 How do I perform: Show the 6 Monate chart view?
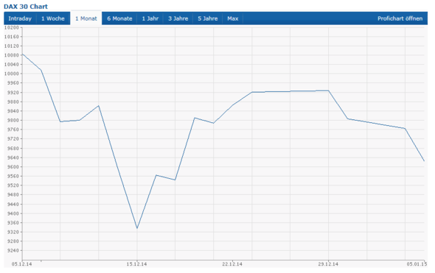[x=119, y=18]
